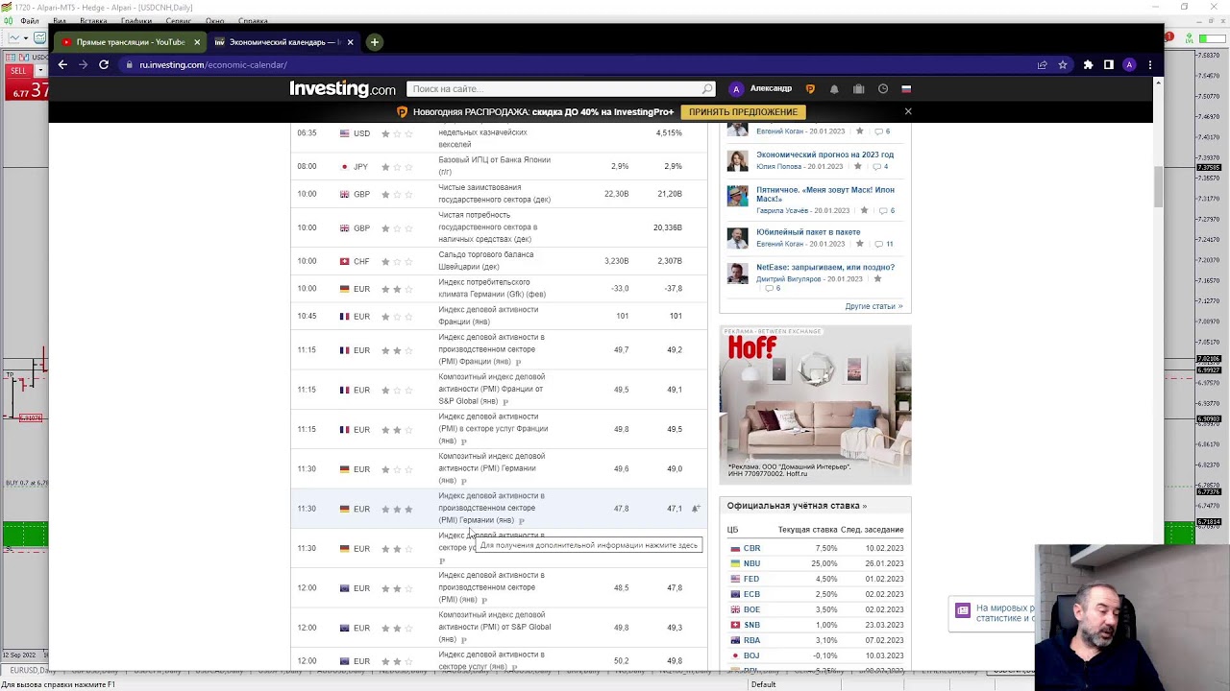
Task: Click the clock icon in Investing header
Action: (x=883, y=88)
